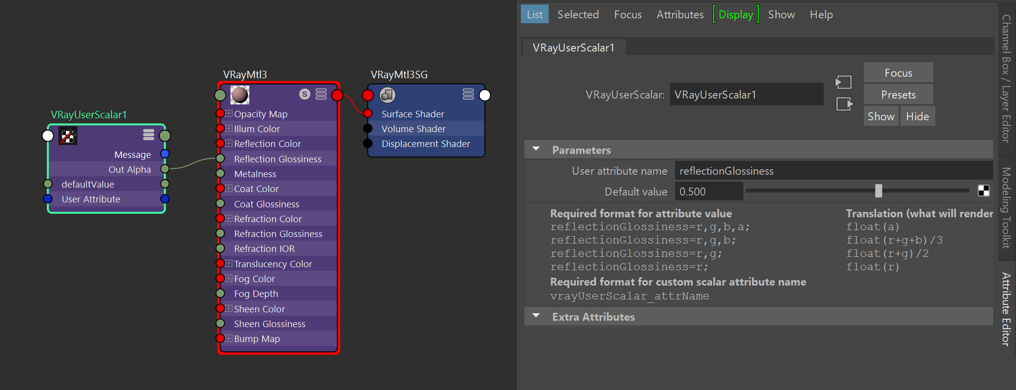
Task: Click the Volume Shader input port
Action: coord(368,129)
